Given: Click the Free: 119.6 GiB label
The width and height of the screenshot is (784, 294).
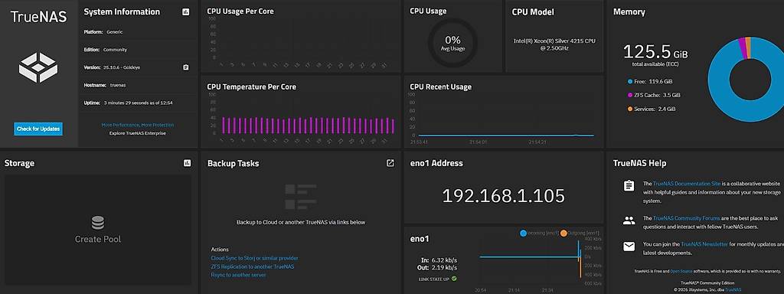Looking at the screenshot, I should 654,81.
